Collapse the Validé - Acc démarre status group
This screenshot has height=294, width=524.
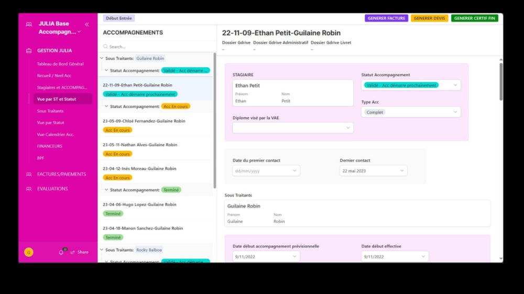[106, 71]
